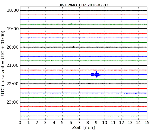Click the x-axis tick label 3
This screenshot has width=167, height=133.
point(45,123)
